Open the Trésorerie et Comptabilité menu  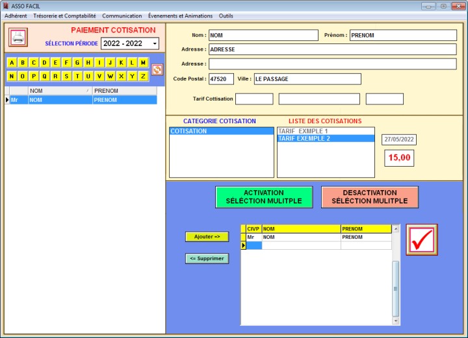pos(64,16)
